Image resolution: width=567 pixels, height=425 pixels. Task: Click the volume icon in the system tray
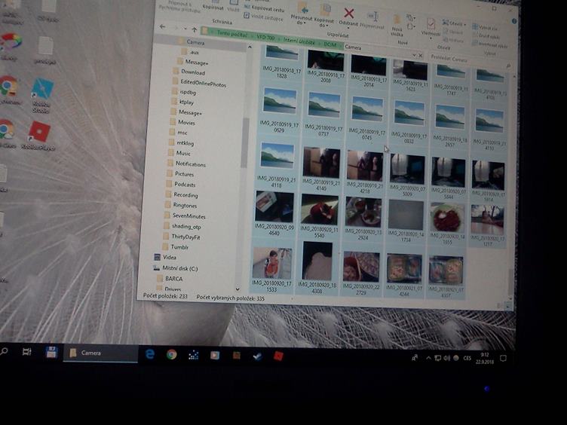pos(447,358)
